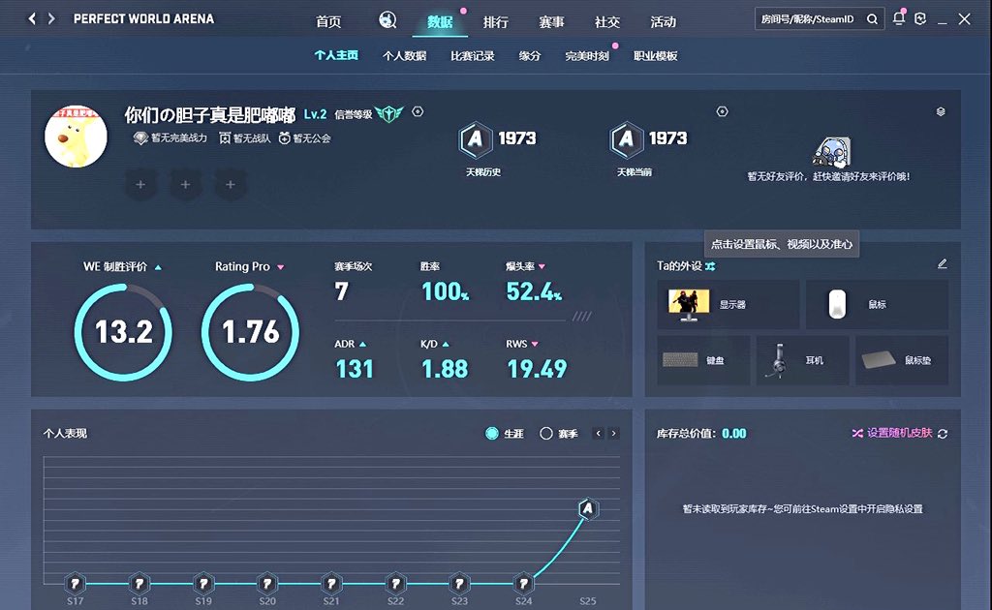This screenshot has height=610, width=992.
Task: Click the friend review mascot icon
Action: (832, 152)
